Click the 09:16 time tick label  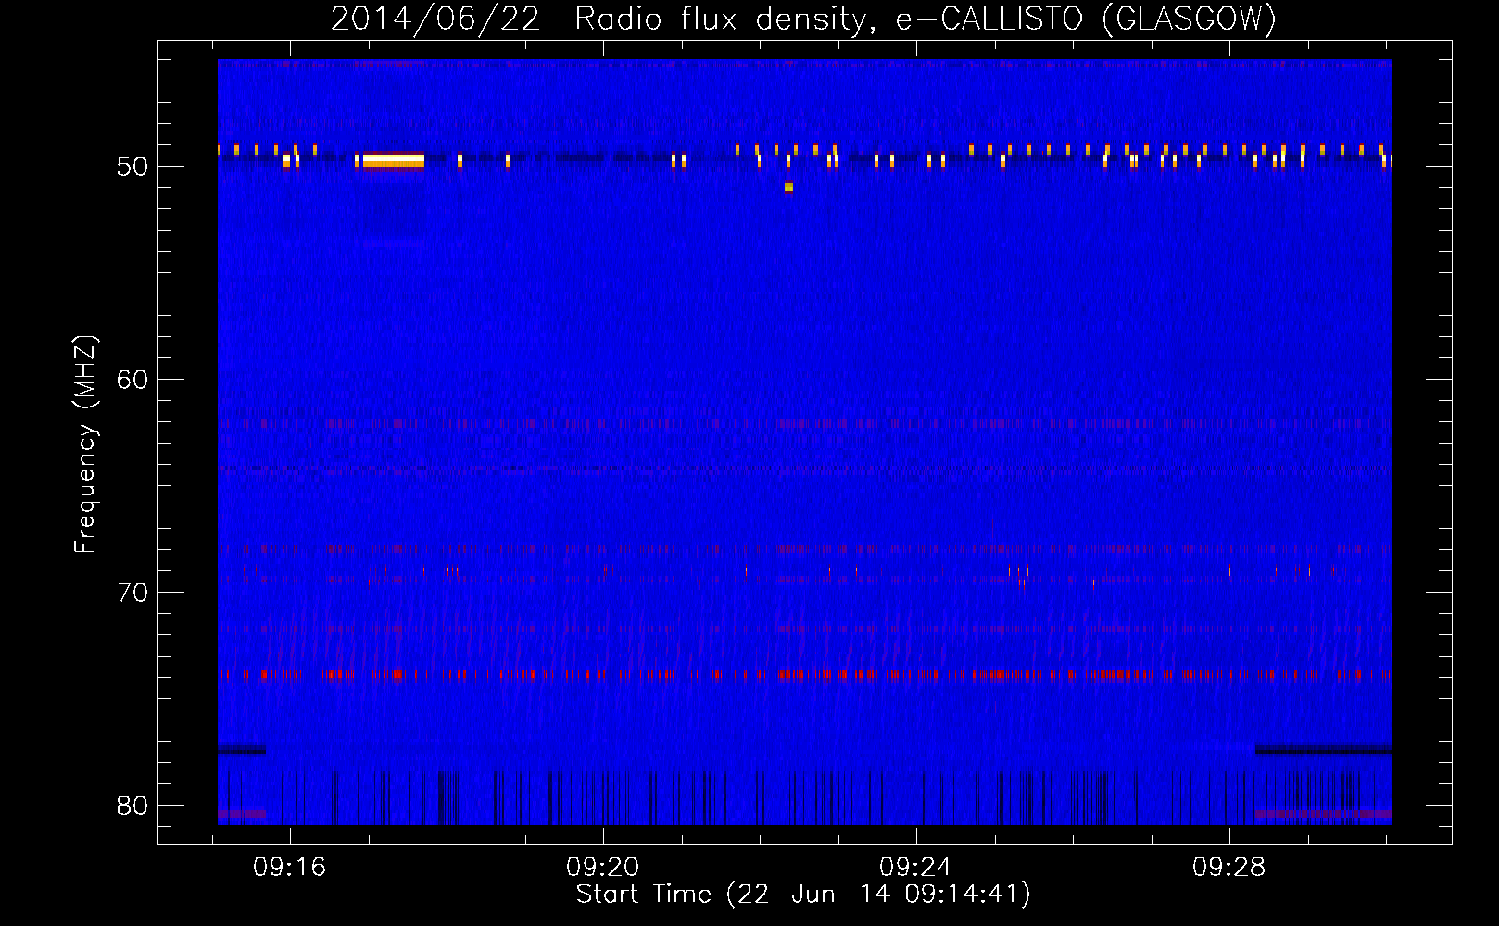290,868
